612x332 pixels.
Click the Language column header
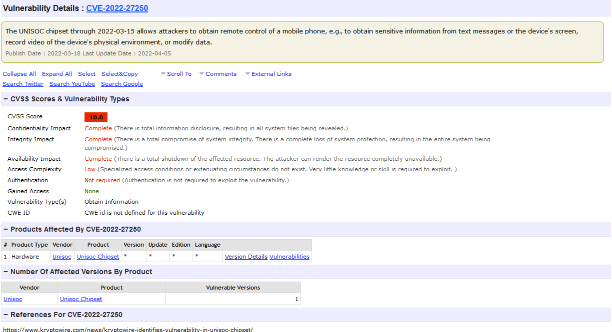tap(207, 245)
